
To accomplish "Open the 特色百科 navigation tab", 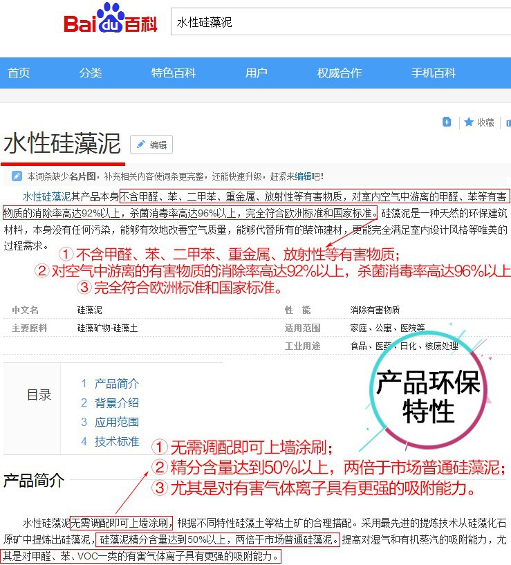I will [x=174, y=73].
